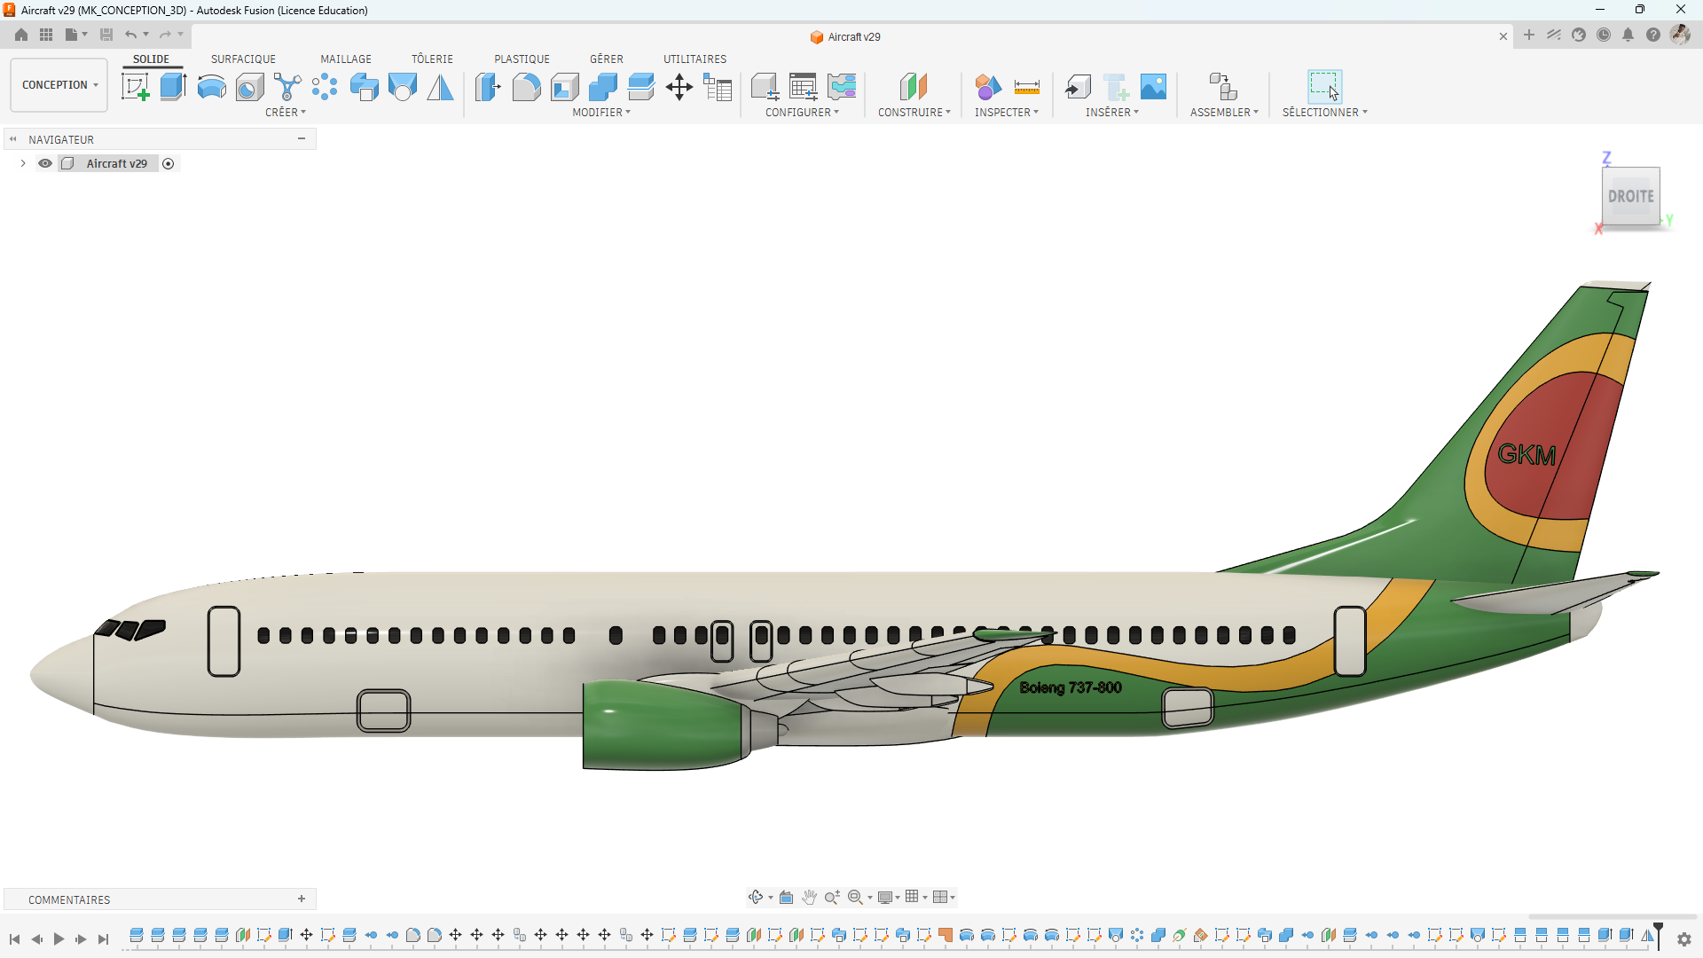Image resolution: width=1703 pixels, height=958 pixels.
Task: Expand the CONFIGURER dropdown
Action: 802,113
